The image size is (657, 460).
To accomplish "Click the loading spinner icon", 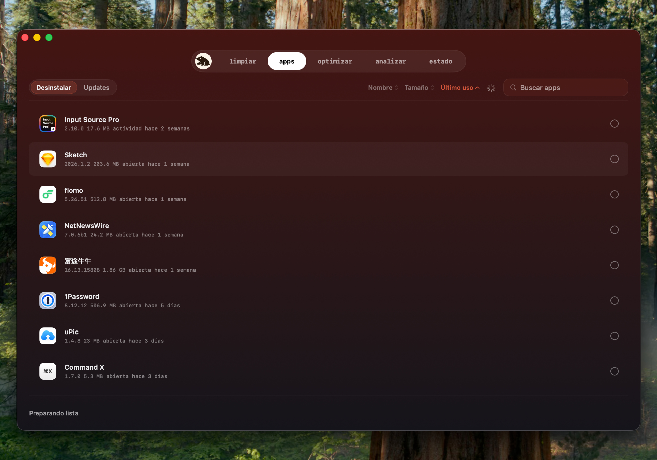I will pyautogui.click(x=491, y=88).
